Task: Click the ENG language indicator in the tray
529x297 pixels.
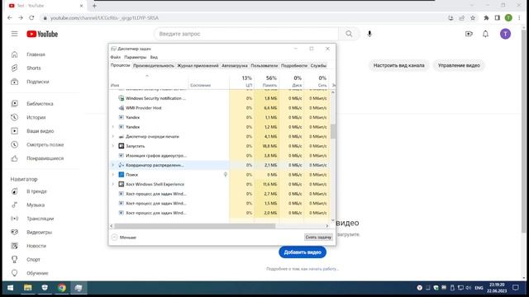Action: tap(479, 288)
